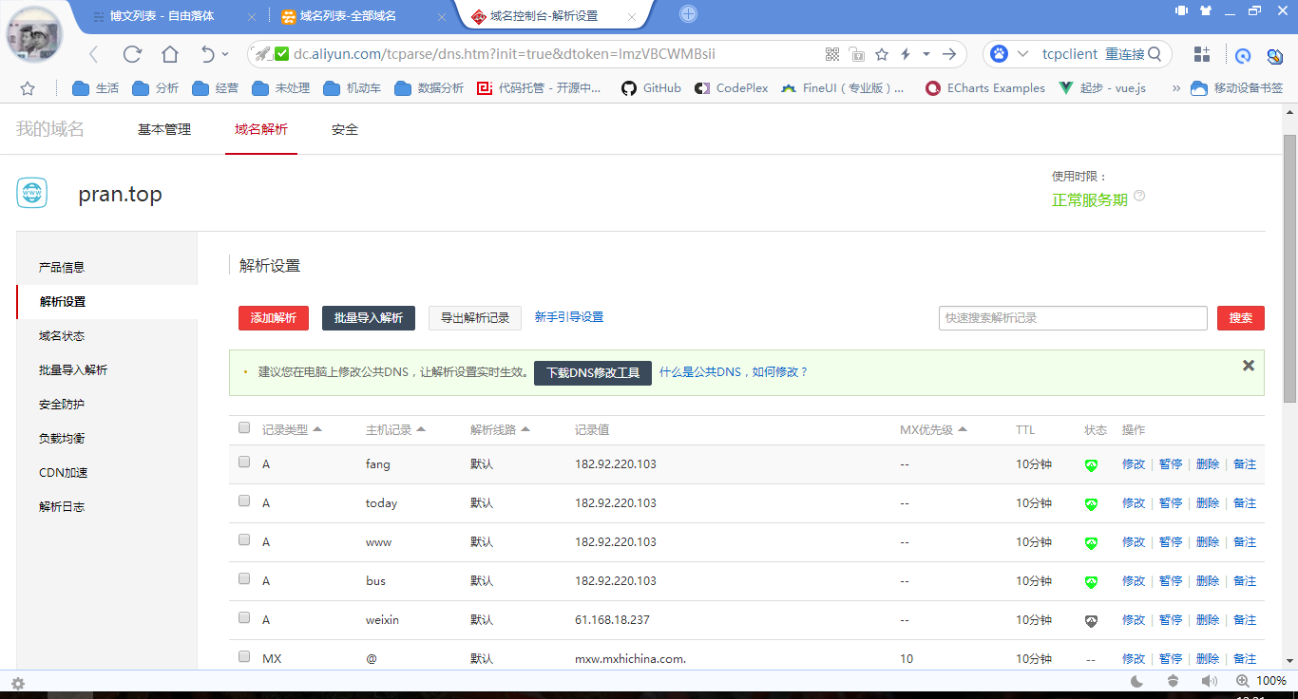Click 修改 link for the www record
This screenshot has height=699, width=1298.
(1134, 542)
